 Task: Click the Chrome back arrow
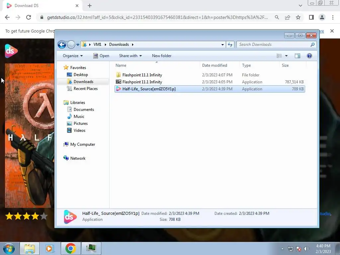tap(7, 17)
